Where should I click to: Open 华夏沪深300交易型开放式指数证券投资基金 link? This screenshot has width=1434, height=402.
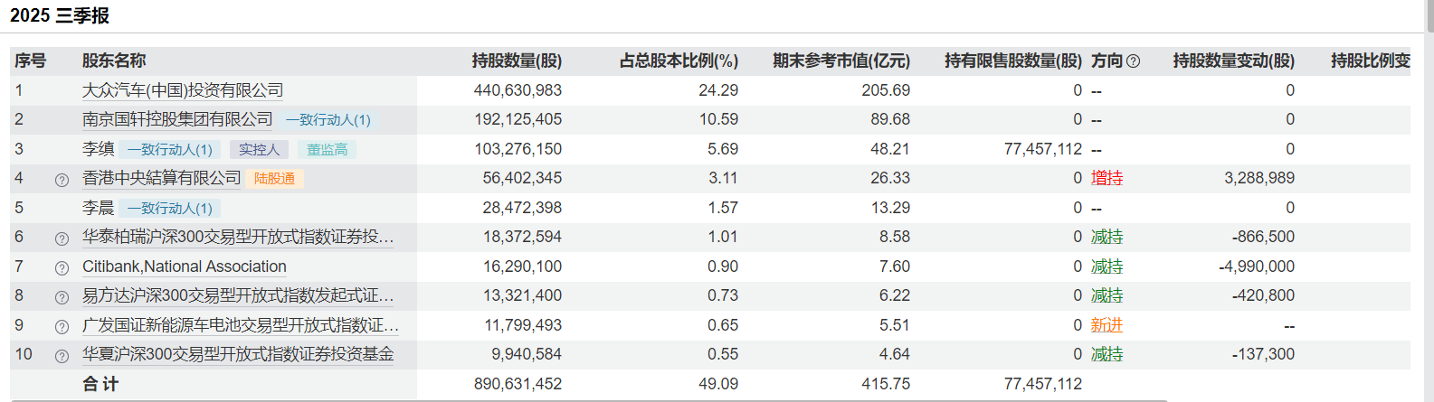point(238,354)
